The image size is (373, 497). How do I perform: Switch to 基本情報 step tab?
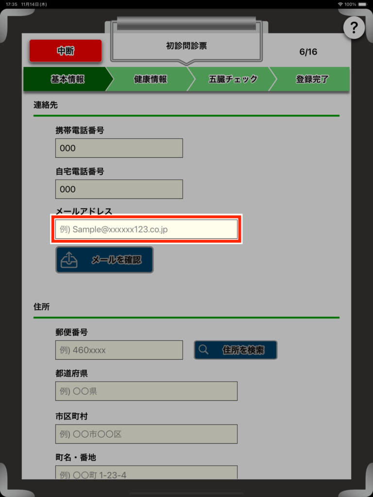(x=68, y=79)
